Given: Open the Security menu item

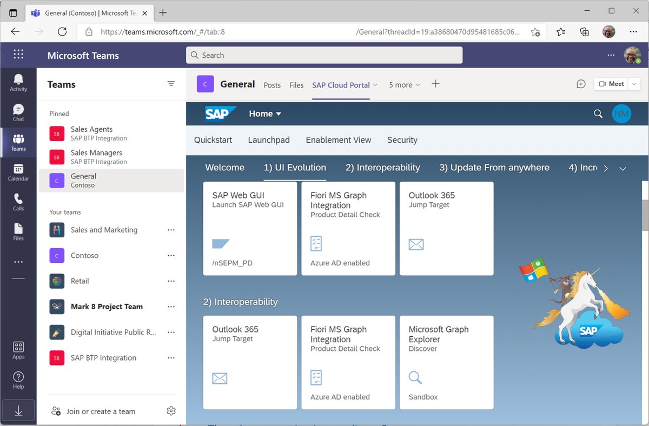Looking at the screenshot, I should 402,140.
